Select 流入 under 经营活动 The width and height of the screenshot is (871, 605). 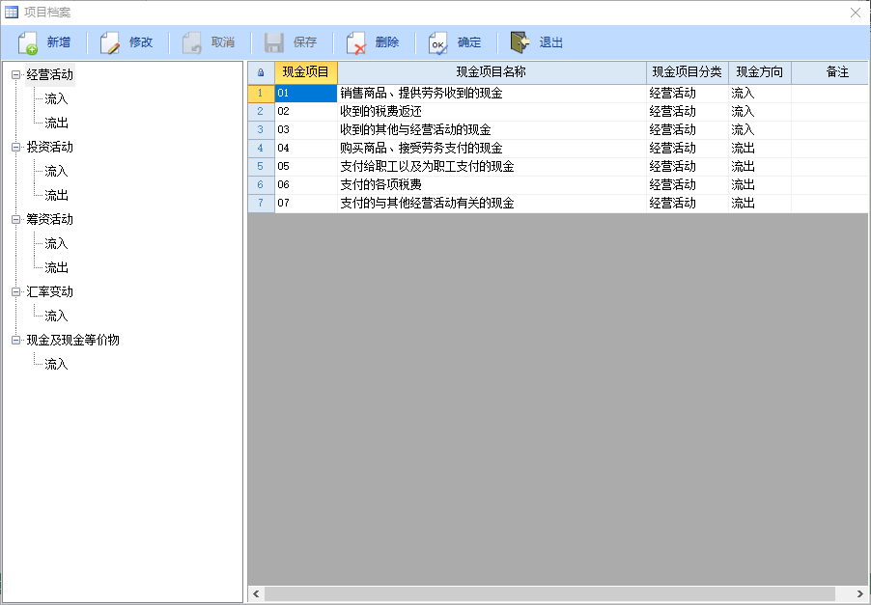click(56, 98)
